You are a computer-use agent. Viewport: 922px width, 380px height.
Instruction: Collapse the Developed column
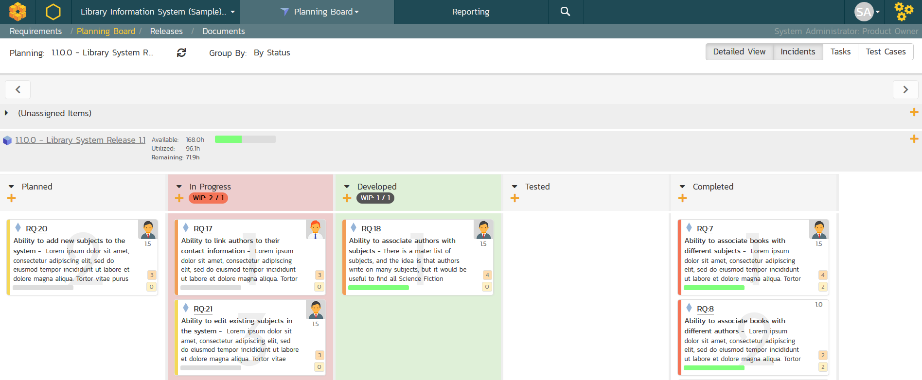(347, 187)
